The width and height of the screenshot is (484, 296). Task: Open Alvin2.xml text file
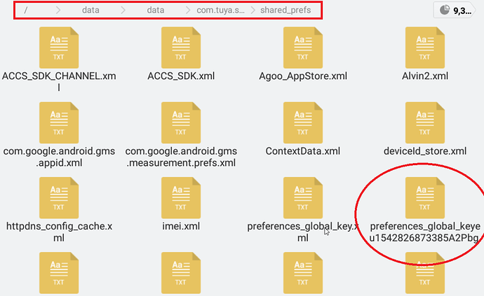[x=425, y=48]
